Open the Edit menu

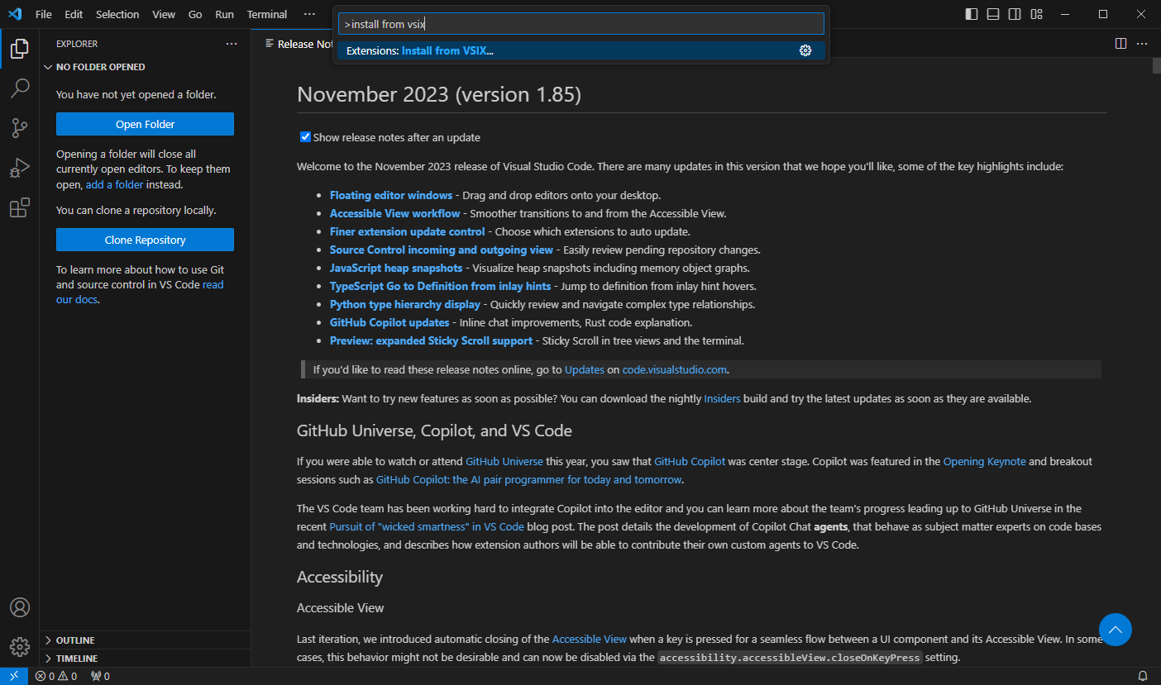pos(74,14)
